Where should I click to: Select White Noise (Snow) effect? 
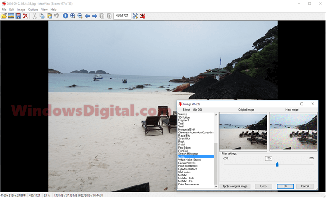click(190, 160)
